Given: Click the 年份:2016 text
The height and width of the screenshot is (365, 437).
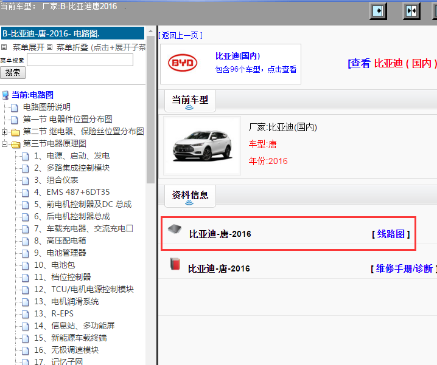Looking at the screenshot, I should click(x=268, y=161).
